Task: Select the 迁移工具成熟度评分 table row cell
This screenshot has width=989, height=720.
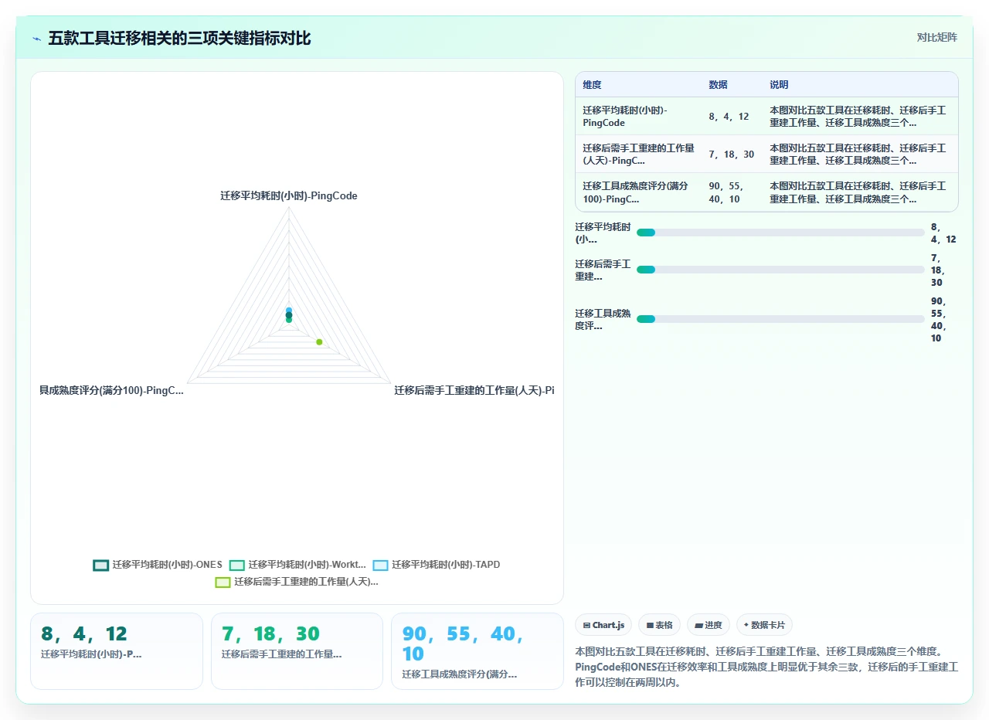Action: [x=638, y=192]
